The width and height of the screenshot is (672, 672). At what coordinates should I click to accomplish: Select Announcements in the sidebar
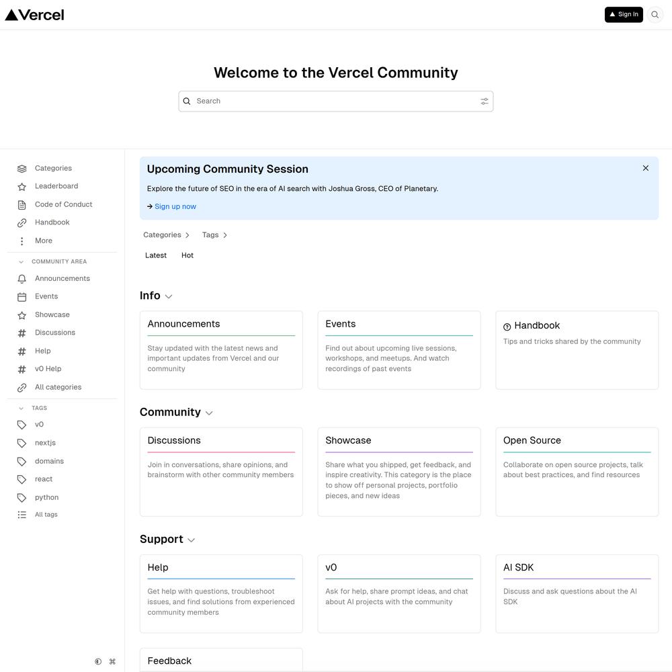[62, 279]
